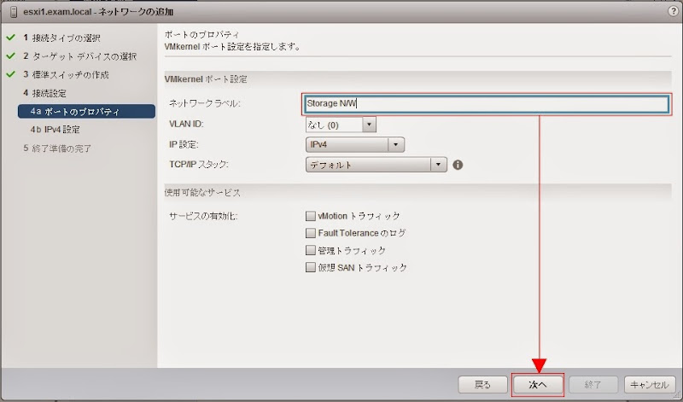Click the TCP/IP スタック: label
Screen dimensions: 683x402
point(199,165)
